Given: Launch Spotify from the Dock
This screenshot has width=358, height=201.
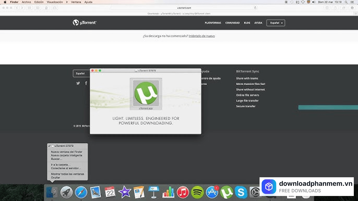Looking at the screenshot, I should point(197,192).
